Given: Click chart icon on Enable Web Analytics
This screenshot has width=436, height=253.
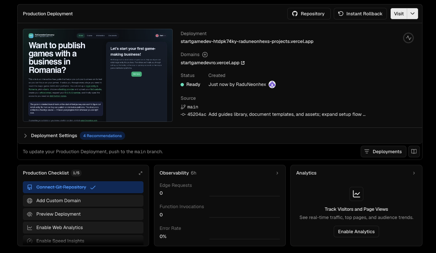Looking at the screenshot, I should [x=30, y=228].
